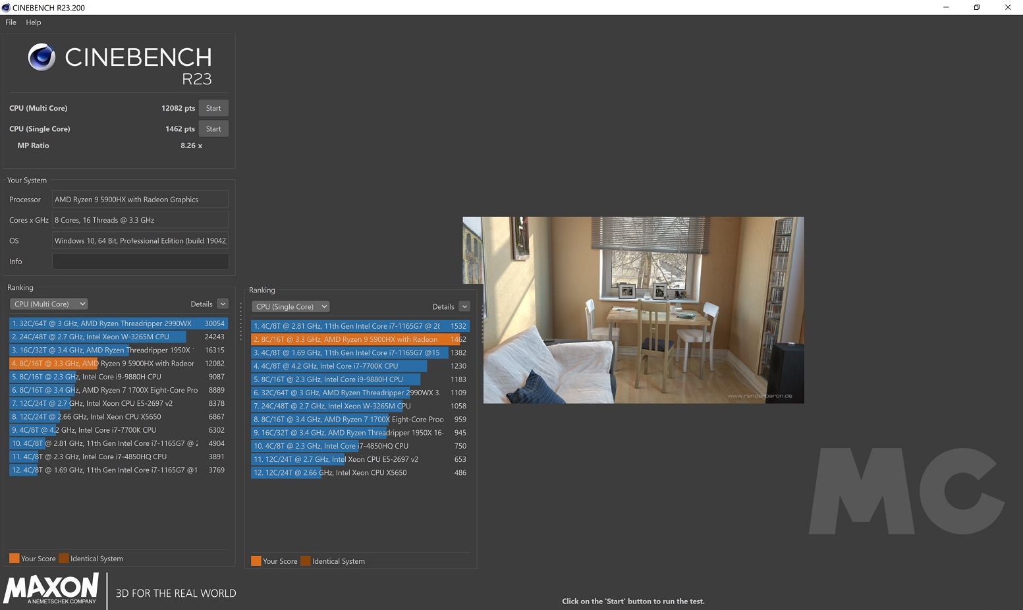Click the Cinebench logo sphere icon
Viewport: 1023px width, 610px height.
point(41,57)
